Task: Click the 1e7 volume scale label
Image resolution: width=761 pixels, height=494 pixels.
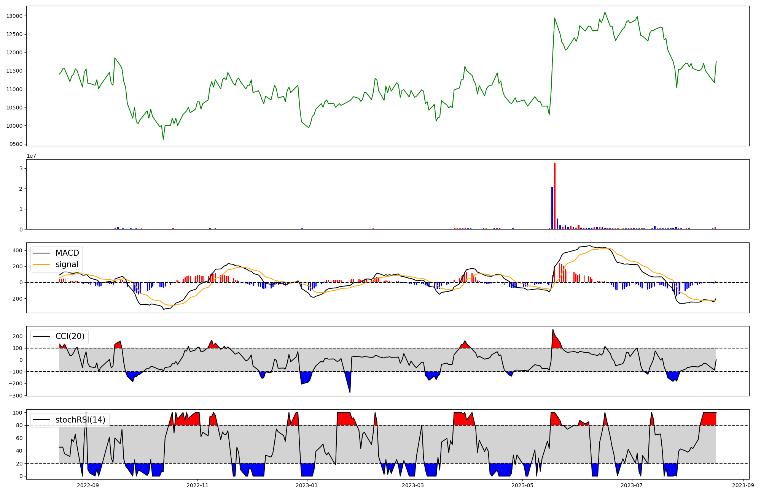Action: 31,156
